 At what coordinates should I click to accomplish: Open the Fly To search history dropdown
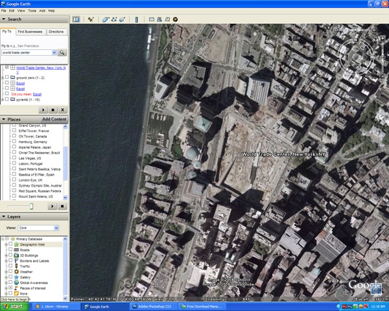point(54,52)
